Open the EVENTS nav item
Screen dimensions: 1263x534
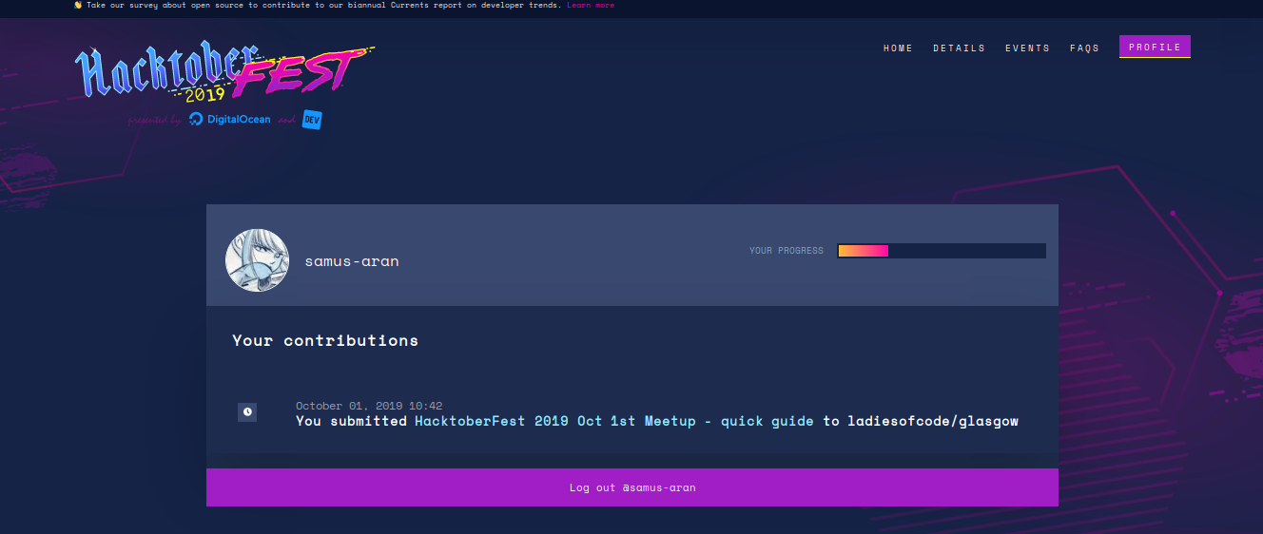pyautogui.click(x=1027, y=48)
